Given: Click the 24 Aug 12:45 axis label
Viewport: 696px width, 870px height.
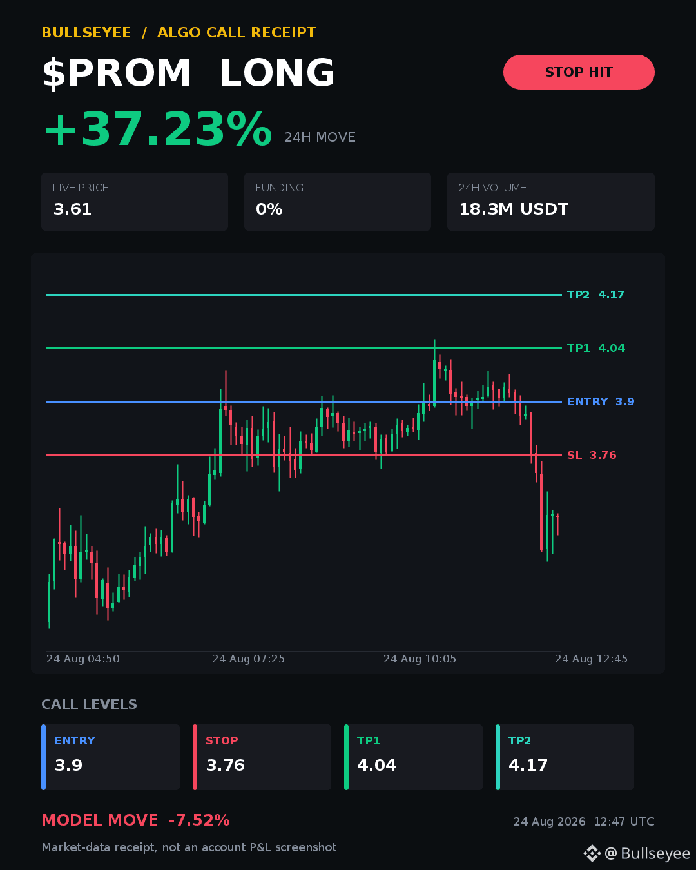Looking at the screenshot, I should point(591,659).
